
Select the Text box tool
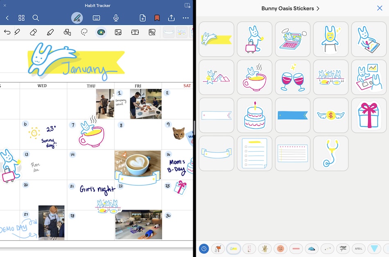135,32
